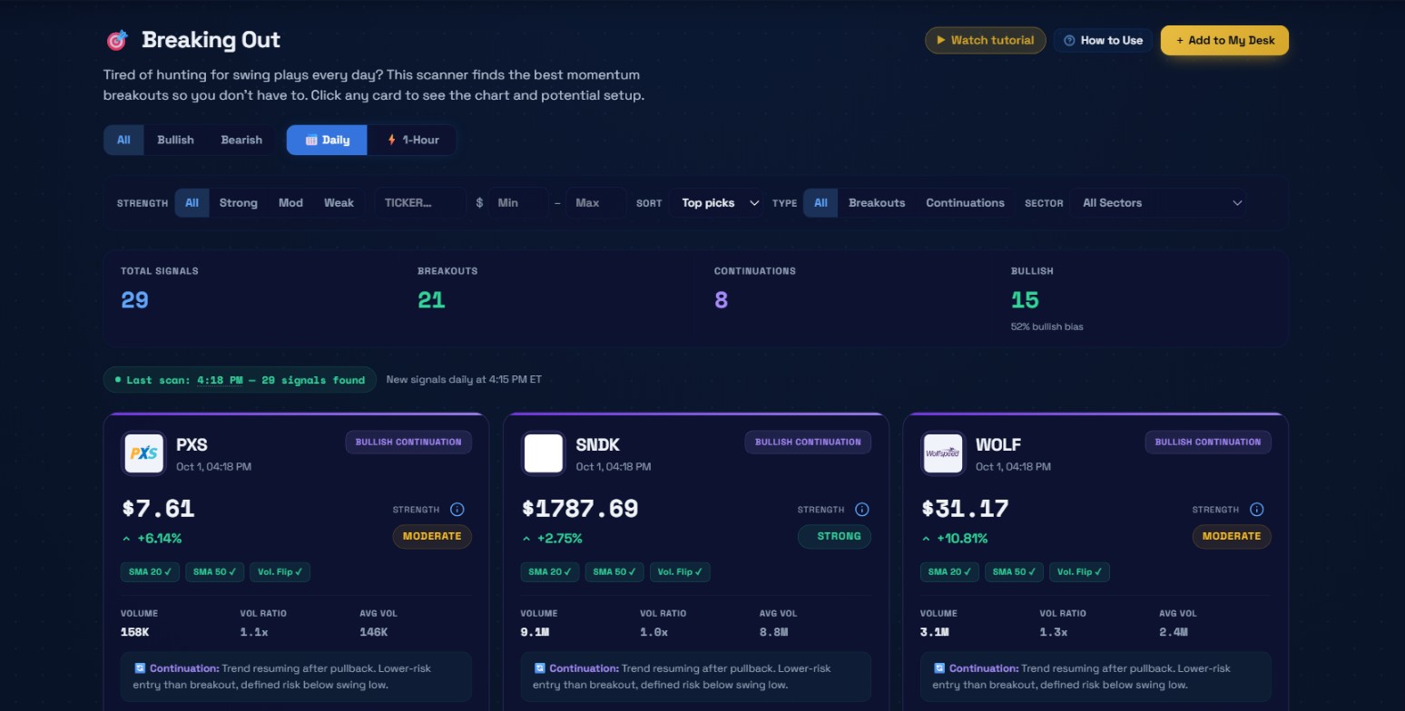The image size is (1405, 711).
Task: Open the All Sectors dropdown
Action: [1158, 202]
